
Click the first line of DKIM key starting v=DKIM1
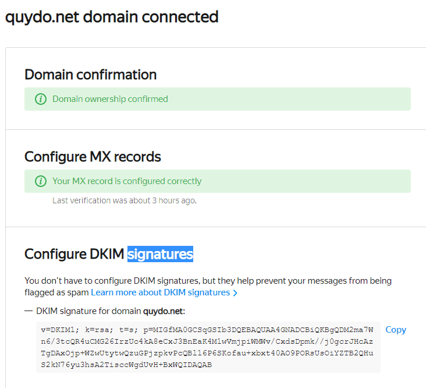(207, 330)
